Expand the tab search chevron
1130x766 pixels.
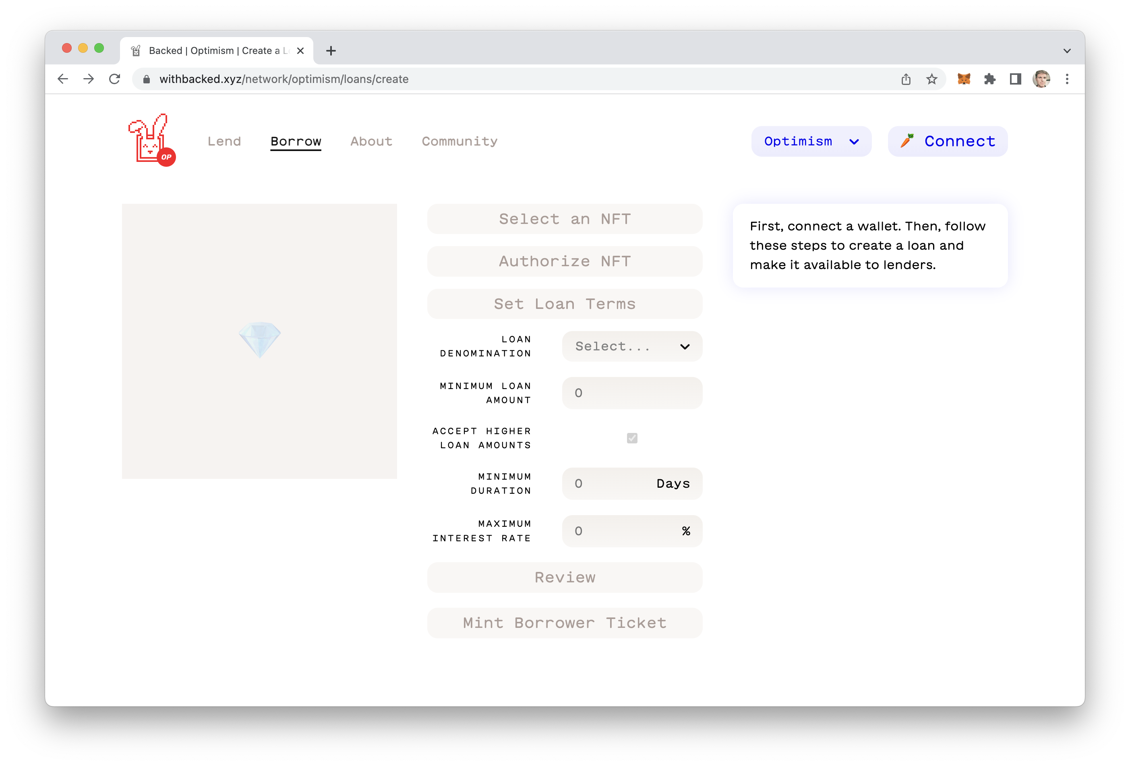(1067, 51)
